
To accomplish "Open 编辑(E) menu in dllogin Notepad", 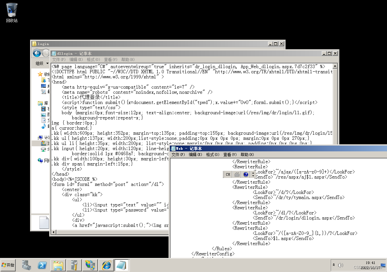I will click(x=76, y=60).
